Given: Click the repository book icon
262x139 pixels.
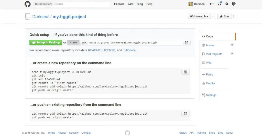Looking at the screenshot, I should pyautogui.click(x=27, y=17).
